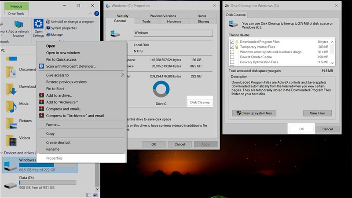Choose Properties in context menu
The width and height of the screenshot is (352, 198).
pyautogui.click(x=81, y=158)
